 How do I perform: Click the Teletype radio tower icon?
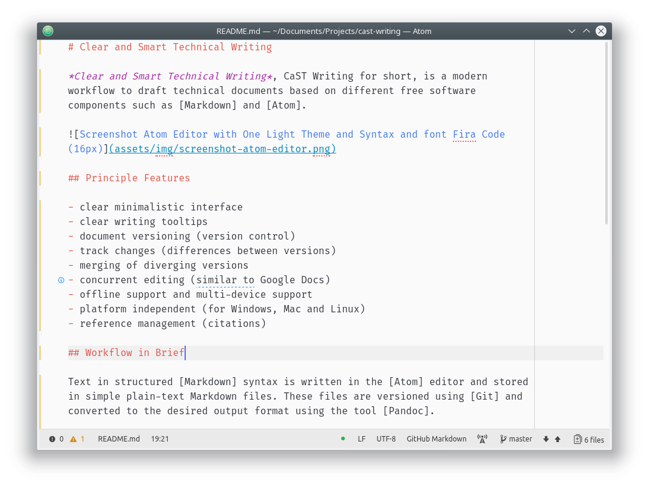pos(482,439)
